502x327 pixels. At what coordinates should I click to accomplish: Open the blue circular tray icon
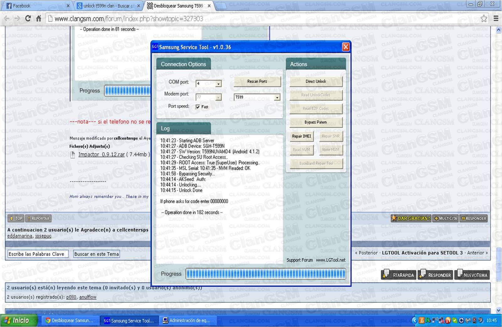pyautogui.click(x=461, y=320)
